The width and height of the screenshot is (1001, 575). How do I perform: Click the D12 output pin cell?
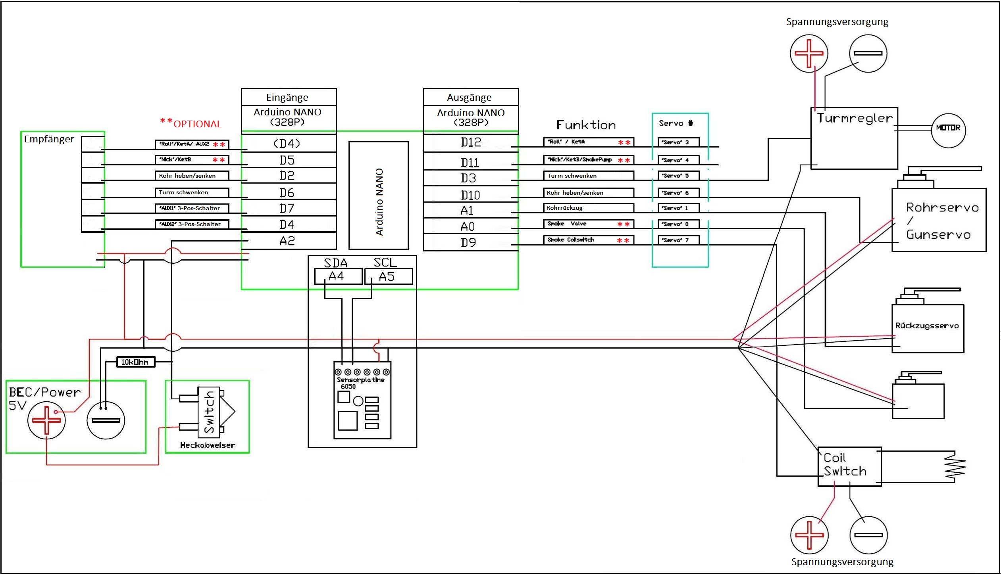coord(471,143)
